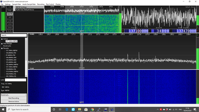Open the Sample Rate menu
This screenshot has height=112, width=199.
tap(16, 4)
